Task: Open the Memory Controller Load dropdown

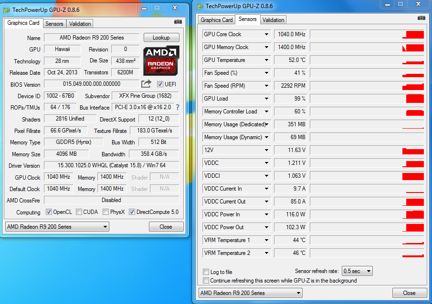Action: click(266, 111)
